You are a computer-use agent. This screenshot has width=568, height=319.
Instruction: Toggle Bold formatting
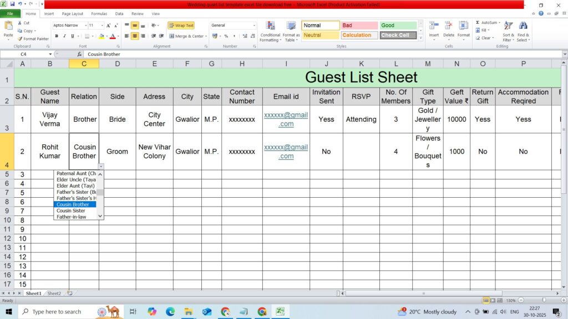coord(57,36)
